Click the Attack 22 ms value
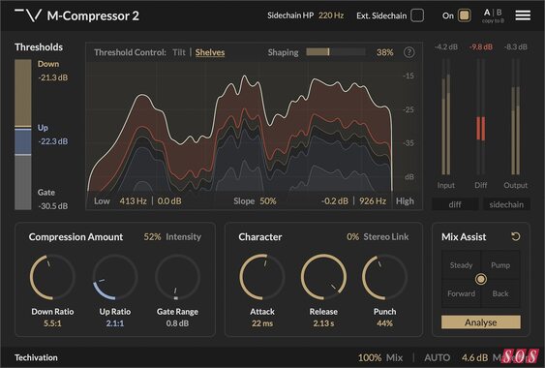 (262, 323)
